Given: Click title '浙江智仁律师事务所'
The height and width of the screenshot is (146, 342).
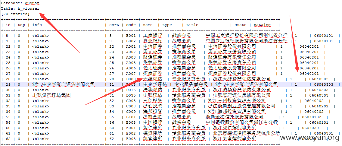Looking at the screenshot, I should point(235,128).
